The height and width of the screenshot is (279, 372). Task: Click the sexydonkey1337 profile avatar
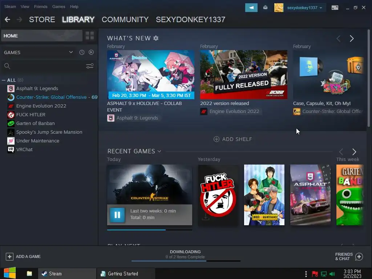pyautogui.click(x=279, y=8)
